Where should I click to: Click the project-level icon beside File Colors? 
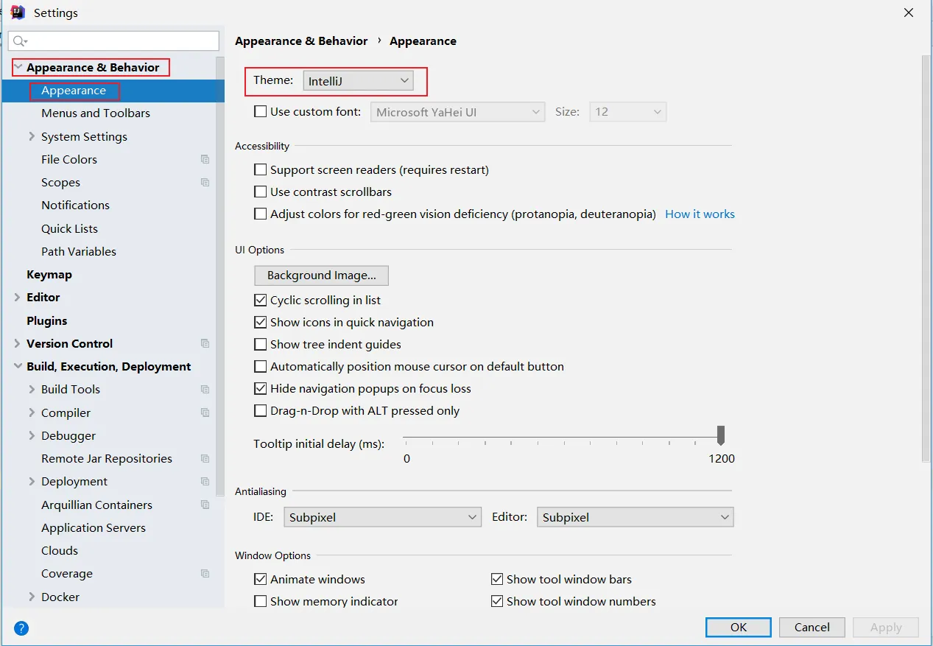click(205, 159)
